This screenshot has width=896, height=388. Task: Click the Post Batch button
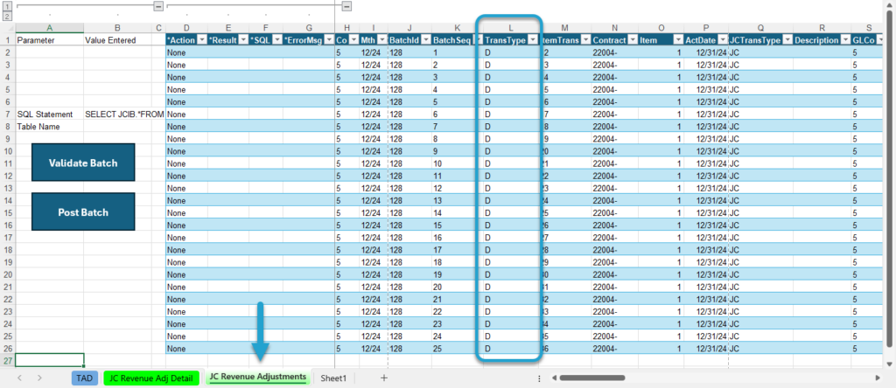(83, 211)
